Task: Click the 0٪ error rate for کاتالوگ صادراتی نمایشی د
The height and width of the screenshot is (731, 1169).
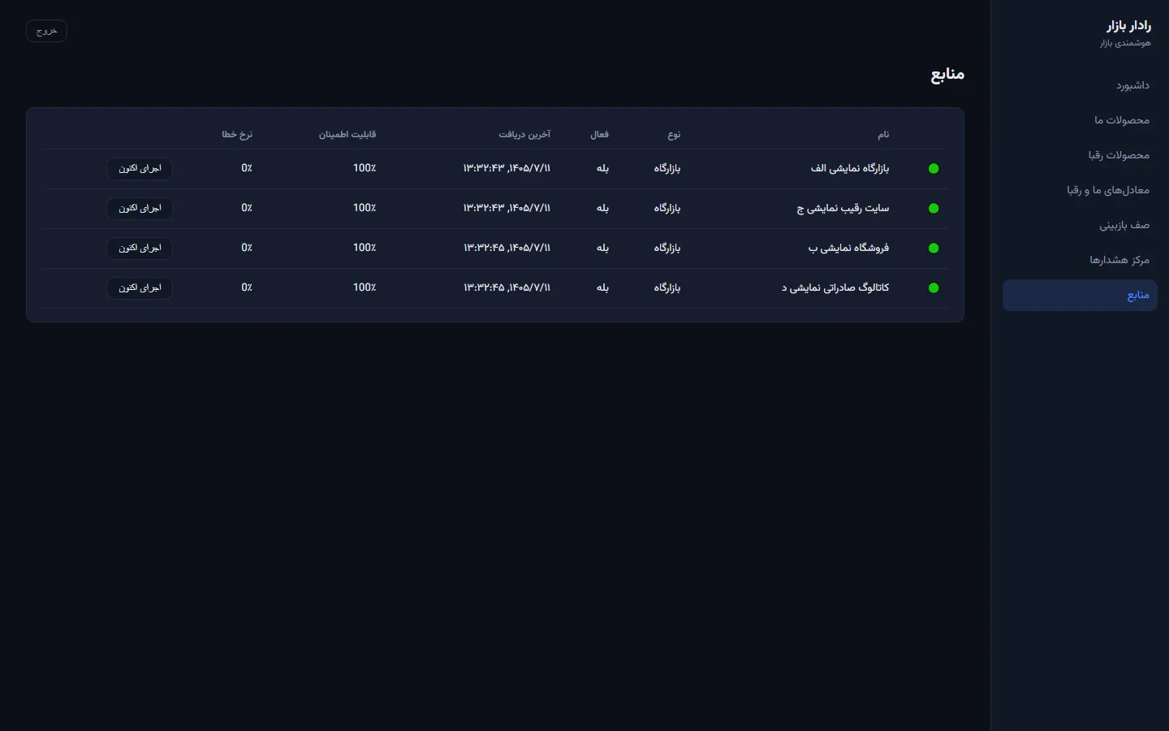Action: coord(247,288)
